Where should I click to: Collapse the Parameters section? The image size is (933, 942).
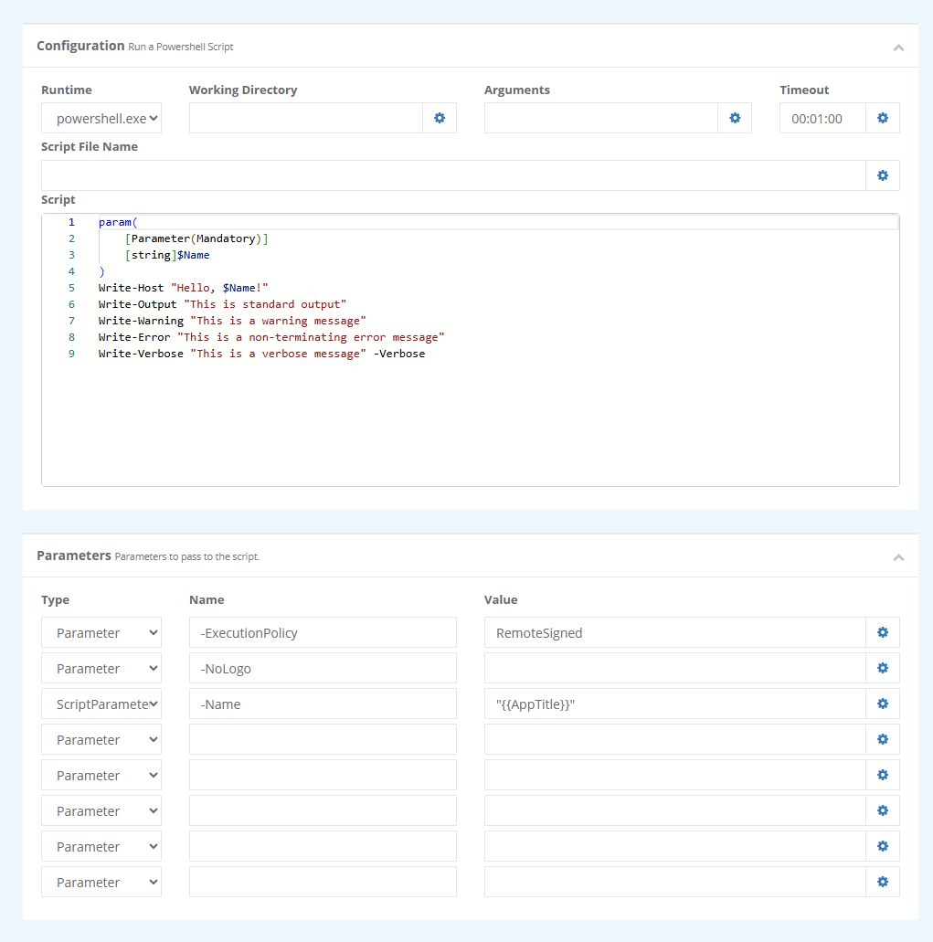[x=898, y=556]
